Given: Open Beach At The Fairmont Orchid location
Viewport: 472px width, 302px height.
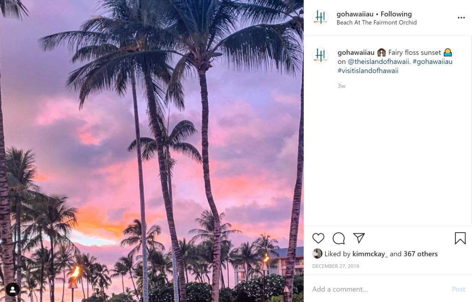Looking at the screenshot, I should tap(377, 23).
